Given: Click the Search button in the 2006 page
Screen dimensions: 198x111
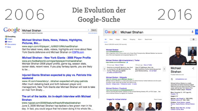Looking at the screenshot, I should tap(94, 30).
